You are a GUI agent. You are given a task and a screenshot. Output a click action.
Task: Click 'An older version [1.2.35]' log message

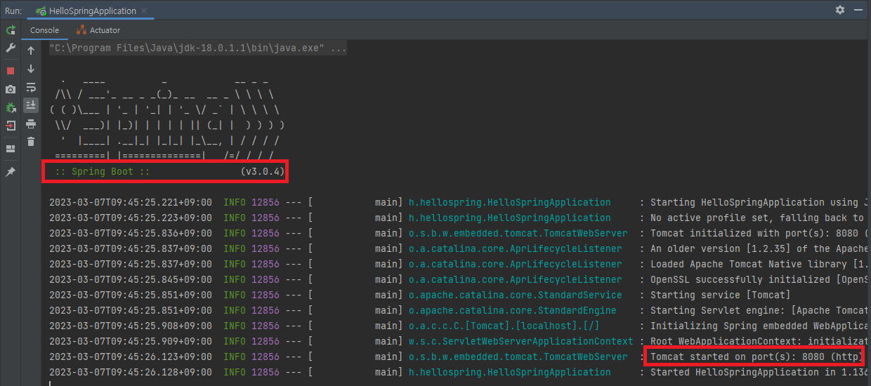pyautogui.click(x=760, y=248)
